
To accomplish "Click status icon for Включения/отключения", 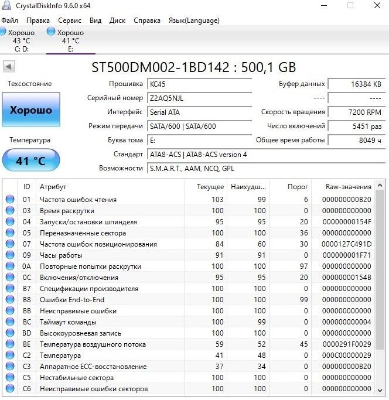I will [10, 277].
